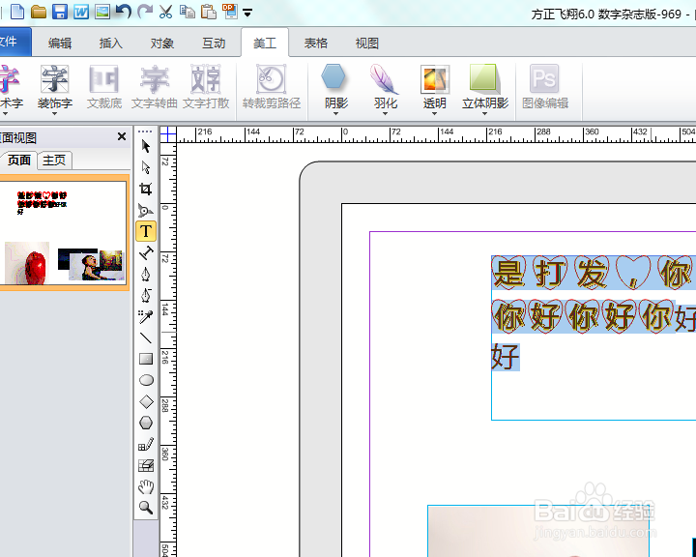Select the black arrow selection tool
This screenshot has height=557, width=696.
tap(146, 146)
